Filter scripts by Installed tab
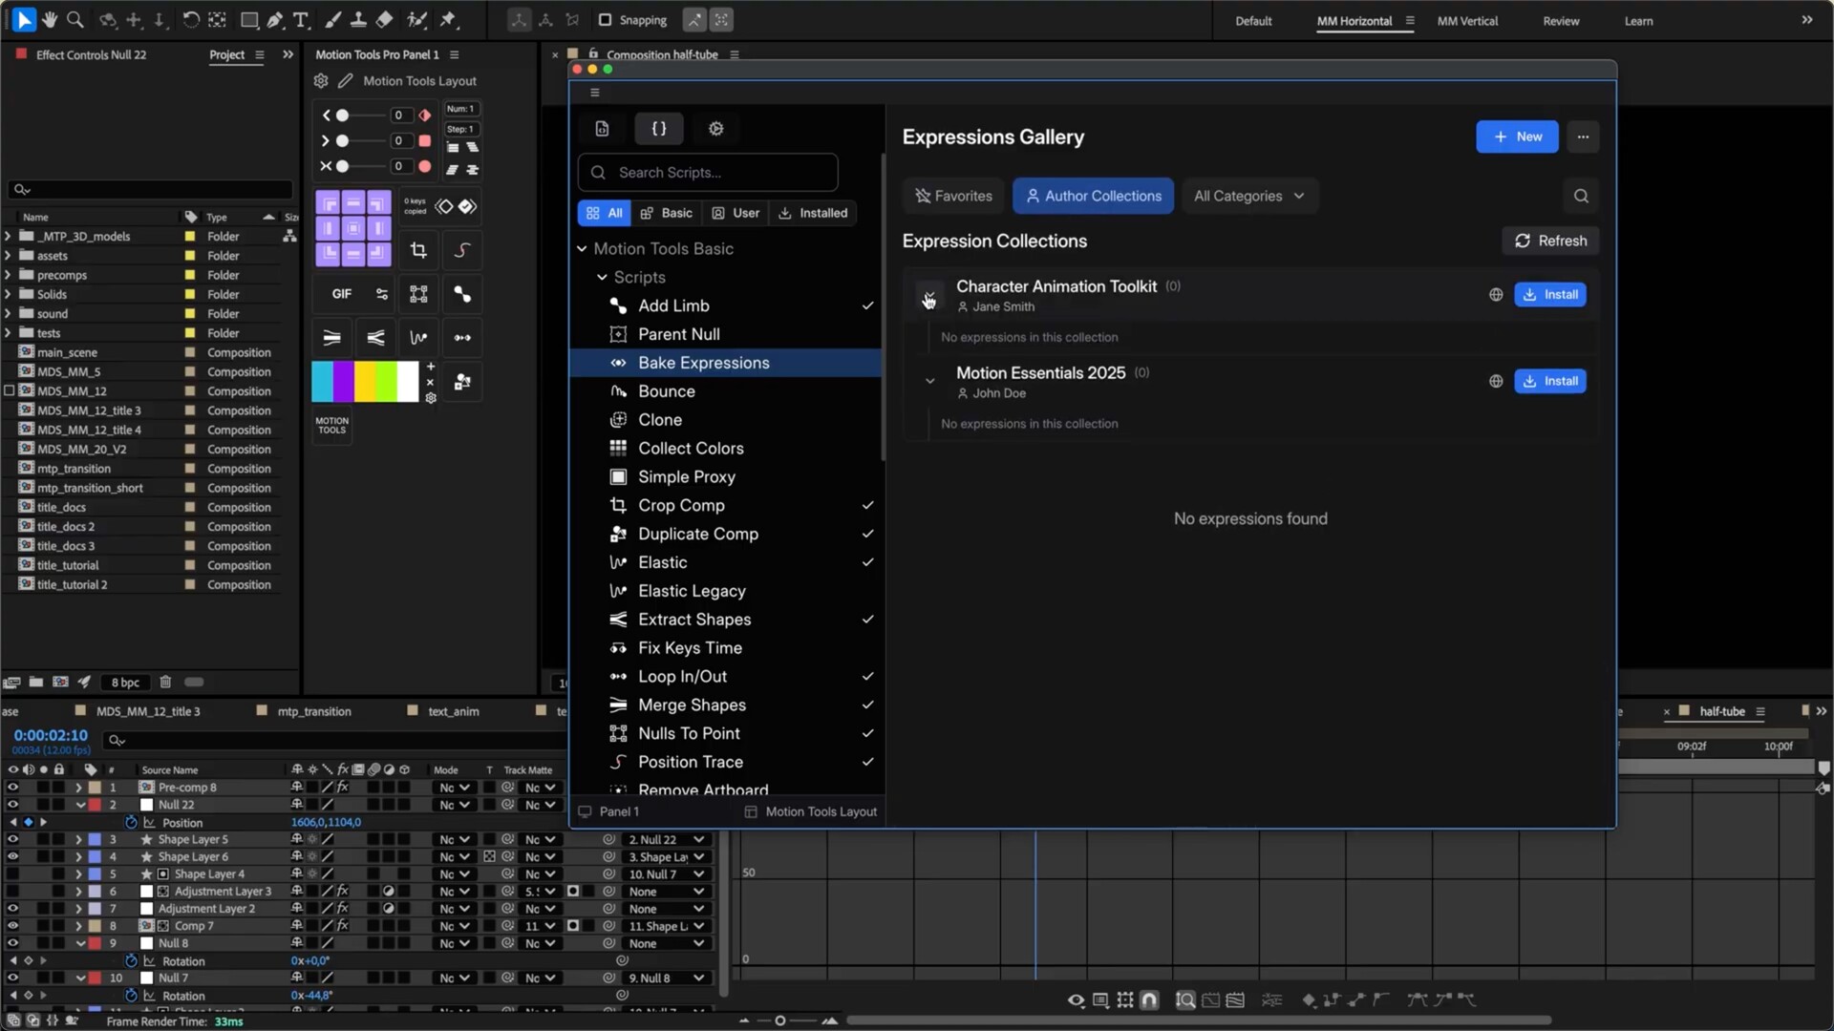 813,213
